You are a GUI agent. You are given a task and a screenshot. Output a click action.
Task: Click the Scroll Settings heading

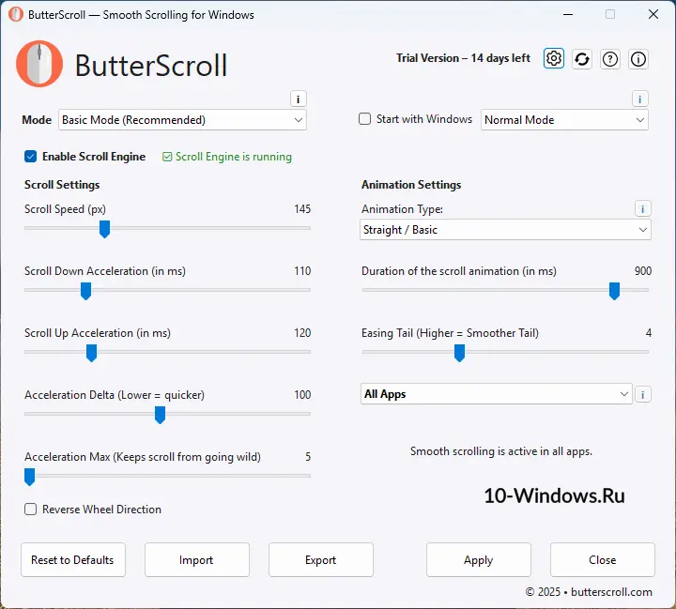click(x=62, y=185)
